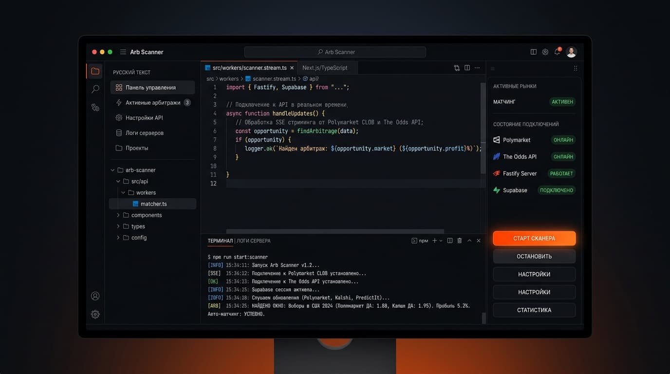Image resolution: width=670 pixels, height=374 pixels.
Task: Click the ОСТАНОВИТЬ button
Action: [x=534, y=256]
